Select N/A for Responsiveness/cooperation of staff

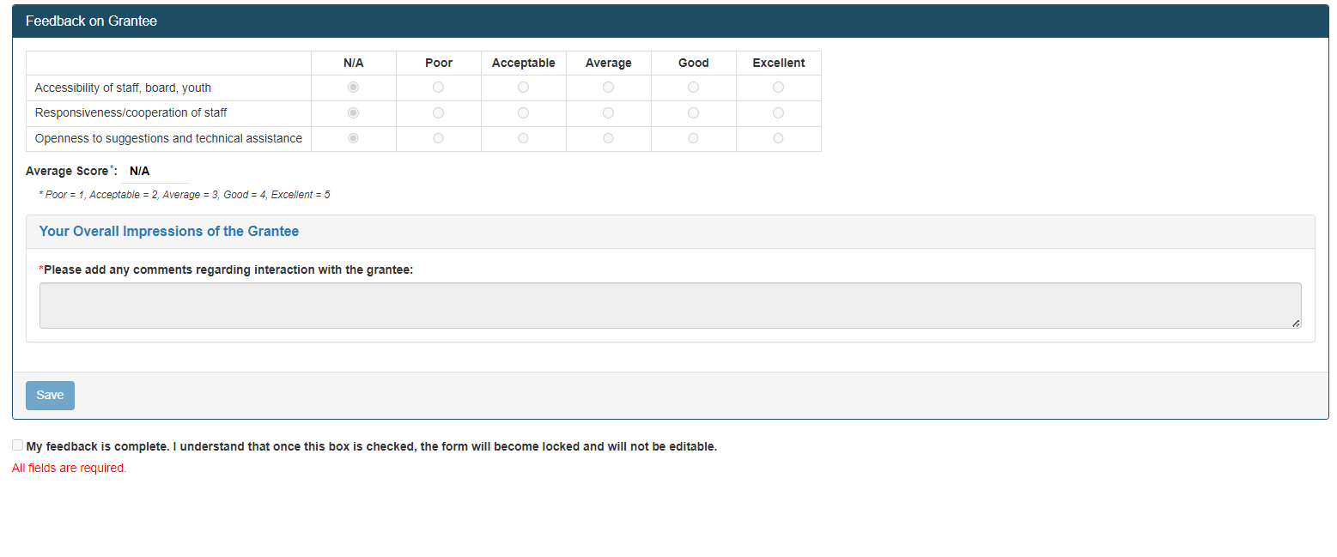click(x=353, y=113)
